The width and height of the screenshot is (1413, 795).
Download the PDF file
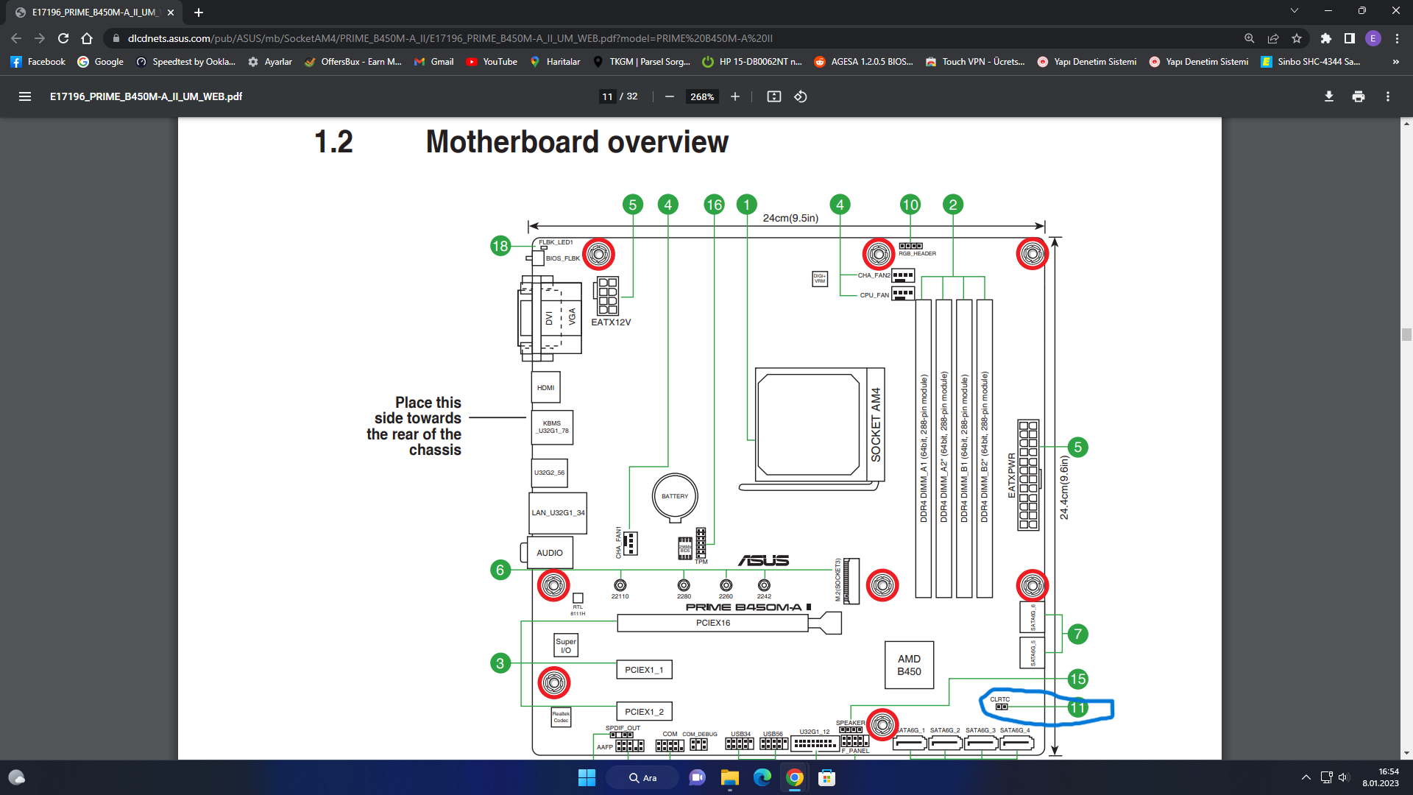pos(1329,96)
